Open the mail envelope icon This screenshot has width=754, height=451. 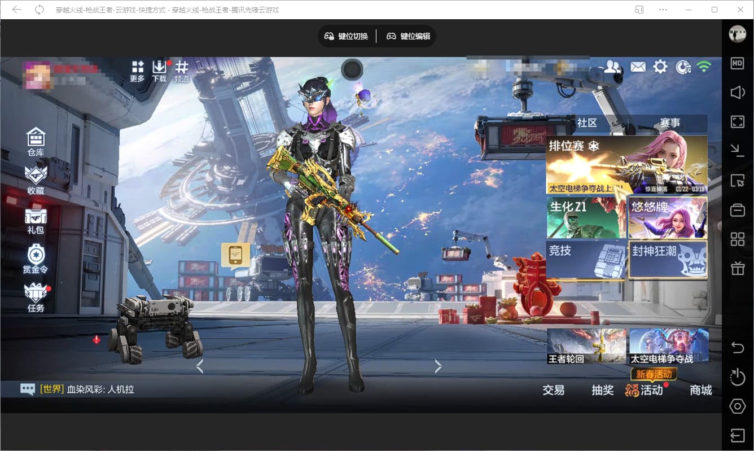click(x=638, y=67)
